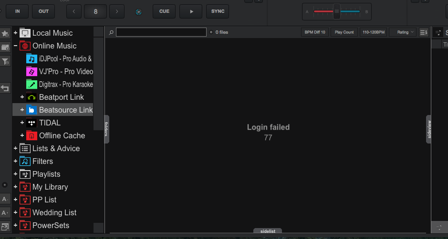Screen dimensions: 448x239
Task: Click the loop length 8 button
Action: click(x=95, y=11)
